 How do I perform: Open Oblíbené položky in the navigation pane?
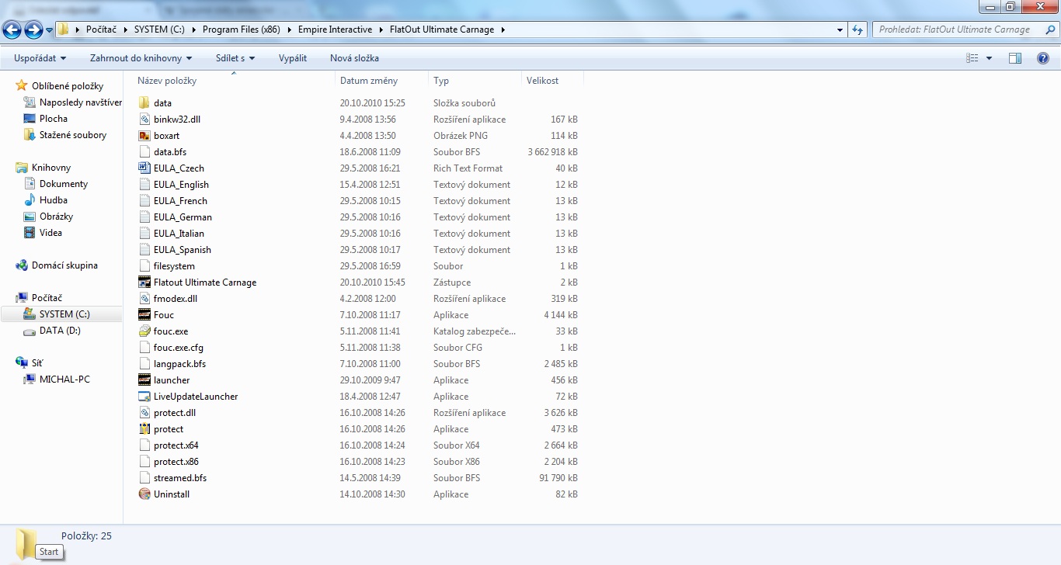tap(68, 86)
